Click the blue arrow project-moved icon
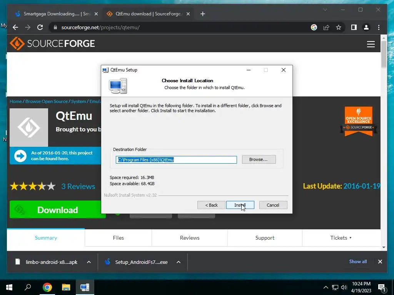The image size is (394, 295). tap(20, 156)
